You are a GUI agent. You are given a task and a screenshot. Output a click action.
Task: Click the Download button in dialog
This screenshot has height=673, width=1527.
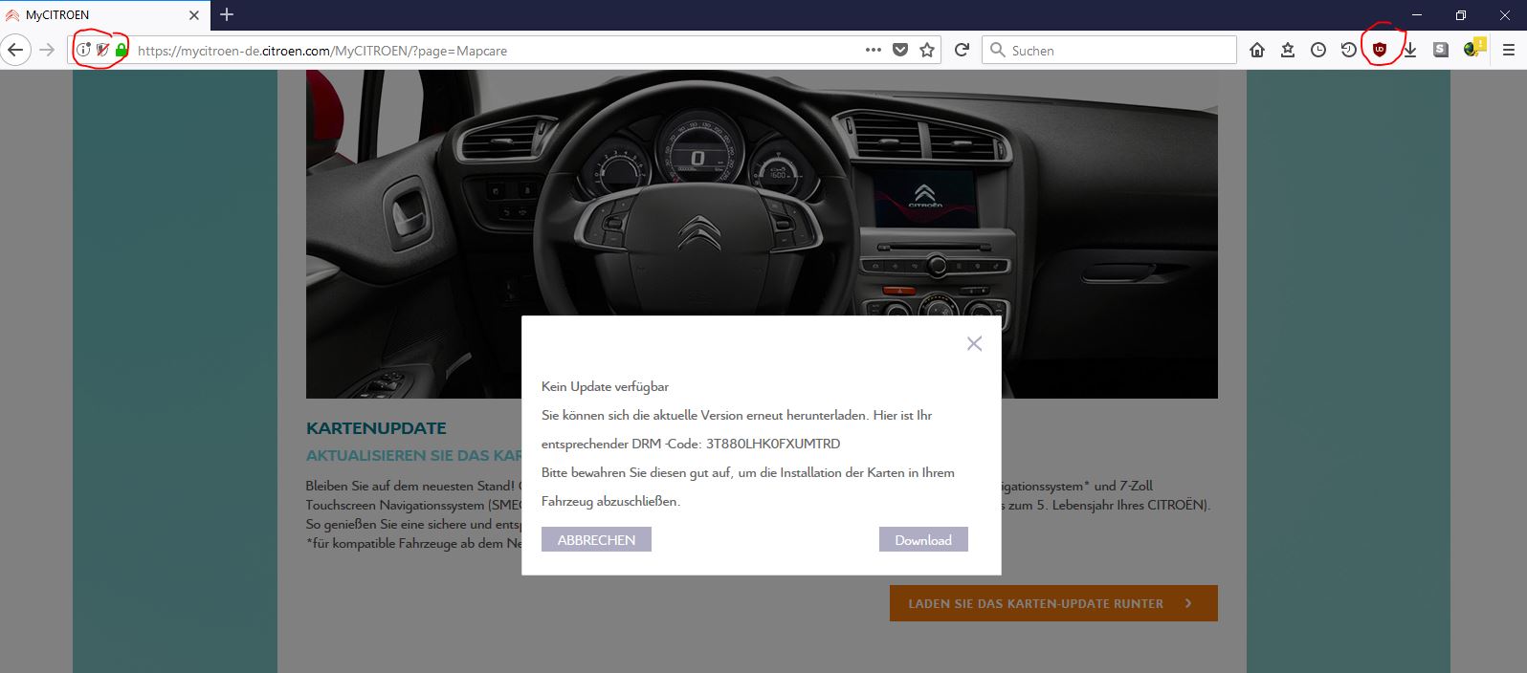click(923, 539)
